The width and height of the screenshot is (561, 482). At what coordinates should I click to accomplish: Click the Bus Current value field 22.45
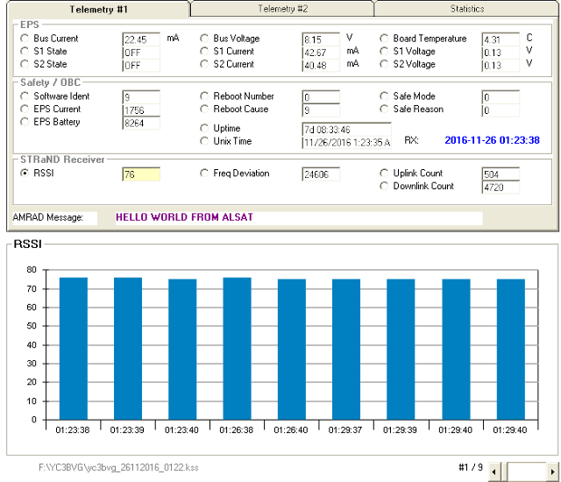141,39
